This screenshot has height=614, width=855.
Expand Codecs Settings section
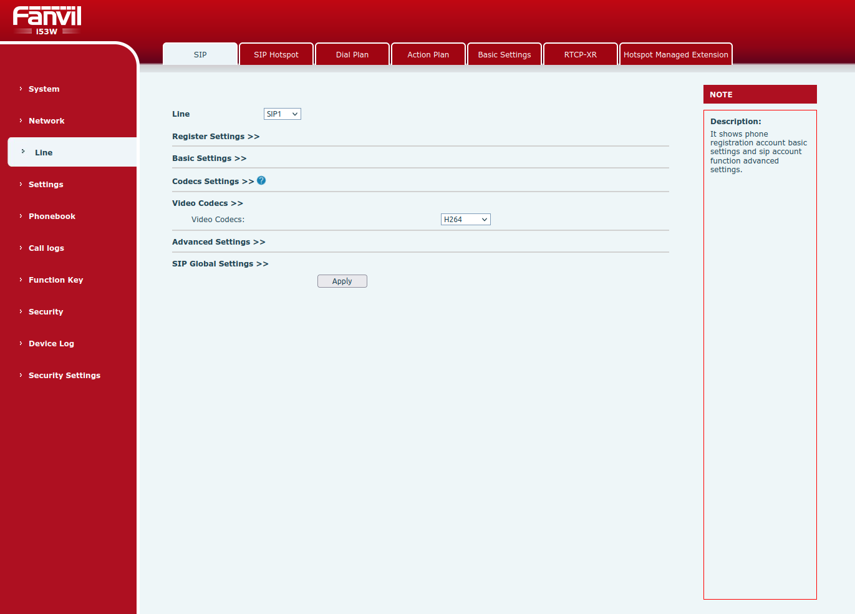tap(213, 182)
